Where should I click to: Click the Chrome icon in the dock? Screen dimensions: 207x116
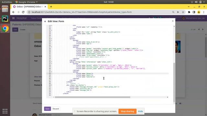5,28
